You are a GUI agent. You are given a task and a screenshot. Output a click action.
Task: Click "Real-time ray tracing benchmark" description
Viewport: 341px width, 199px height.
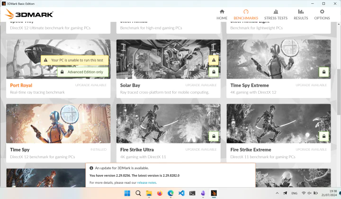[x=37, y=92]
